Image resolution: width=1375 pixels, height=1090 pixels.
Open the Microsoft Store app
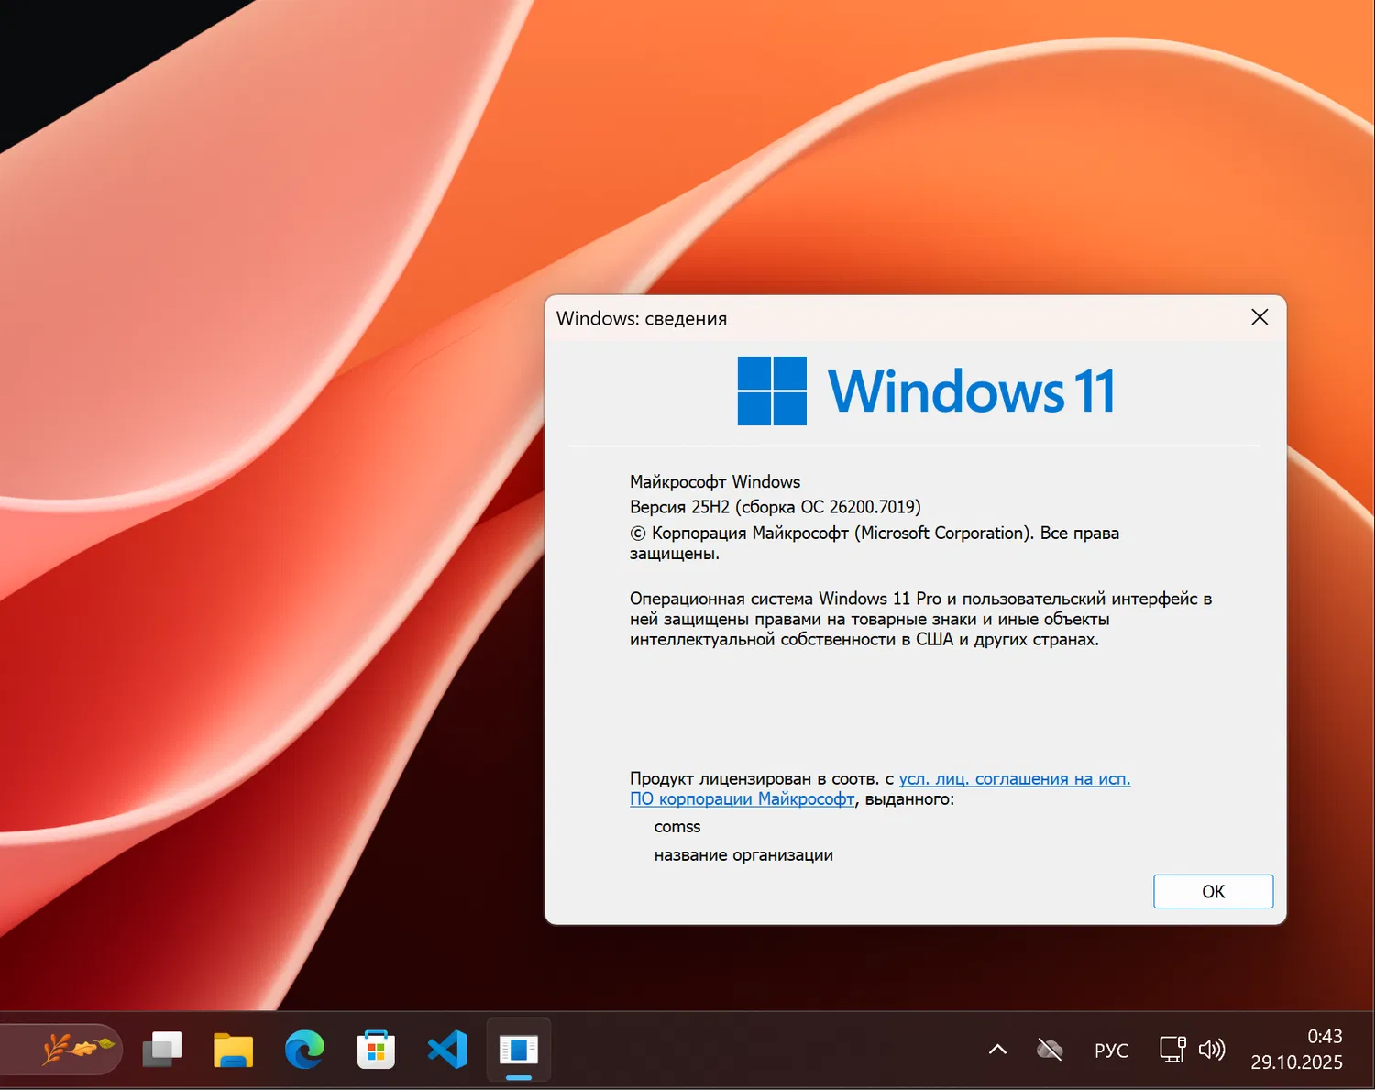pos(376,1050)
